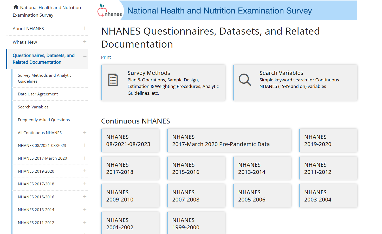Click the home icon in sidebar
The height and width of the screenshot is (234, 382).
click(16, 7)
